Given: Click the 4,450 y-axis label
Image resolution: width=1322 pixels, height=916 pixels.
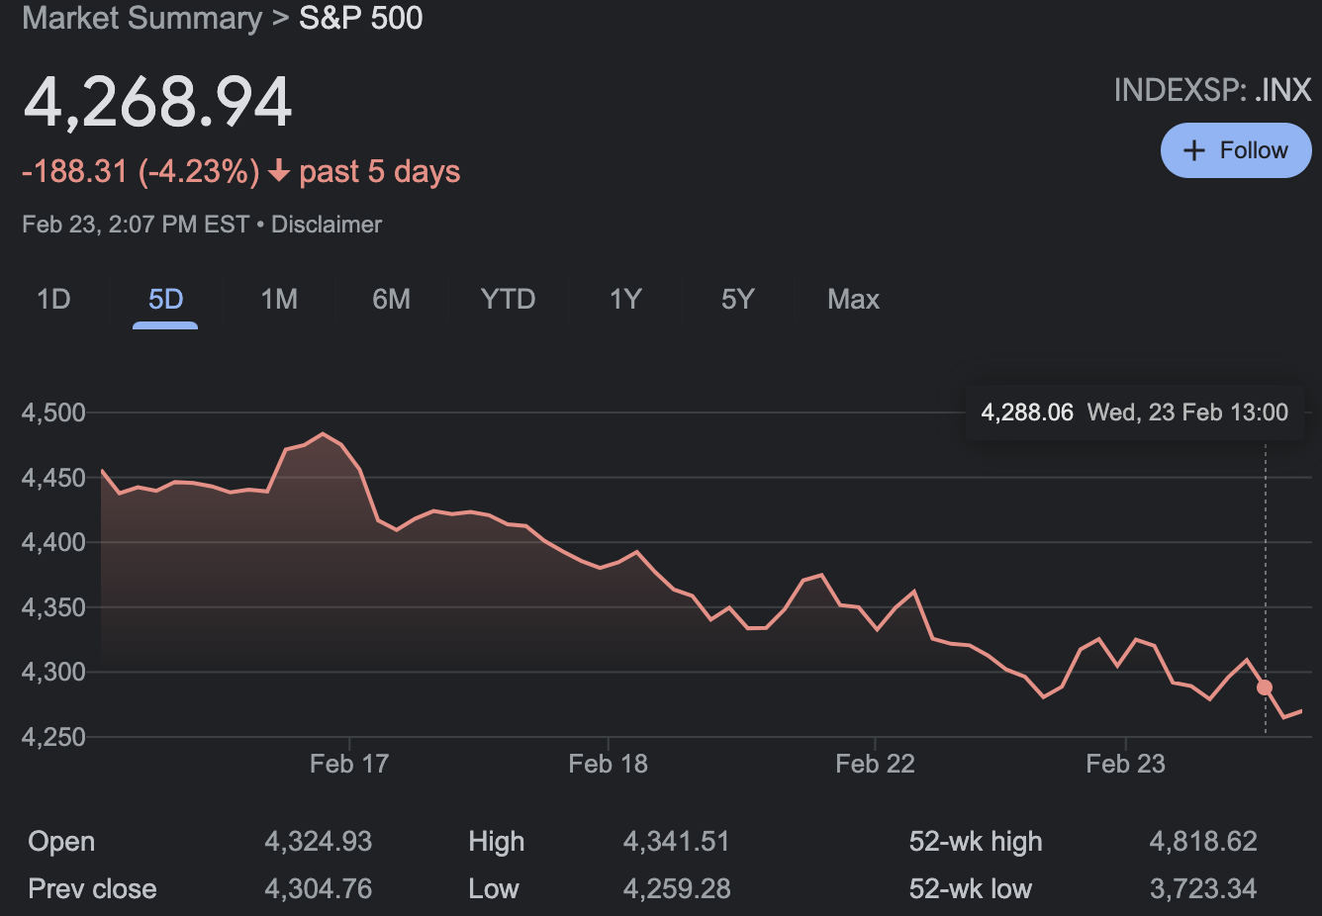Looking at the screenshot, I should pyautogui.click(x=54, y=478).
